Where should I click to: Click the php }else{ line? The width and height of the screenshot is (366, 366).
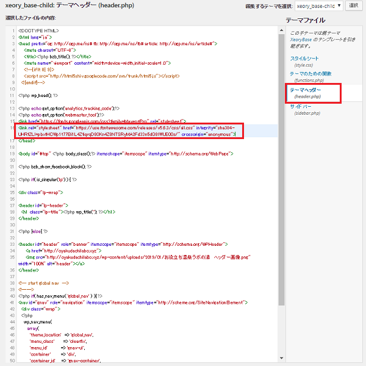[x=33, y=231]
